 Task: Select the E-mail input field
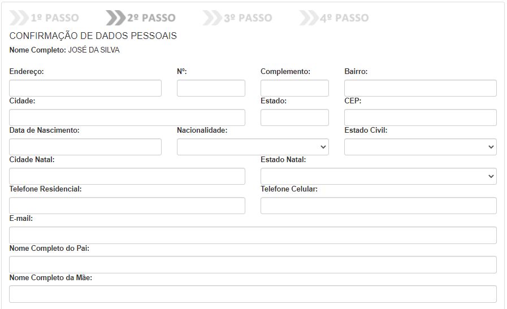[x=253, y=235]
